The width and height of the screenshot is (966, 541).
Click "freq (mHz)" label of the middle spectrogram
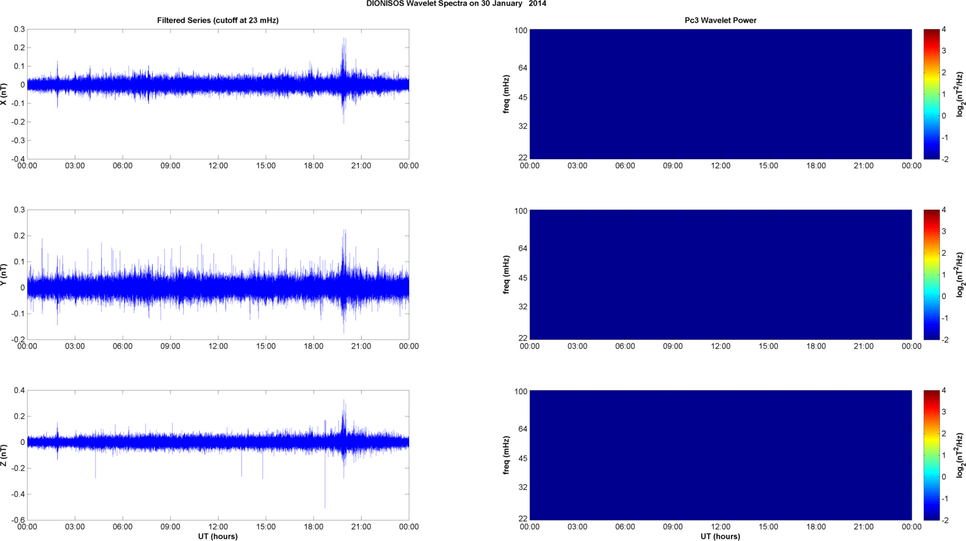coord(507,274)
